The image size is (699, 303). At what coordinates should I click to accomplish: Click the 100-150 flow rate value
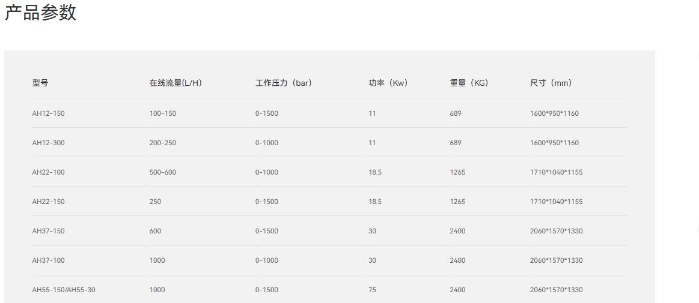pyautogui.click(x=163, y=113)
